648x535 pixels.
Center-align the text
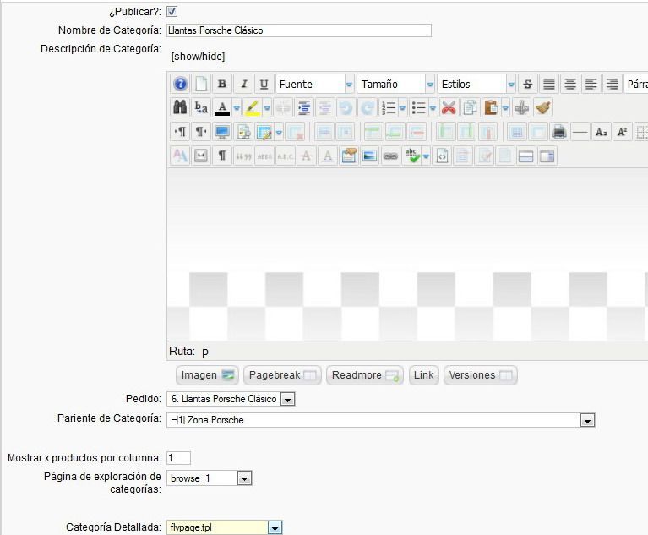tap(570, 84)
